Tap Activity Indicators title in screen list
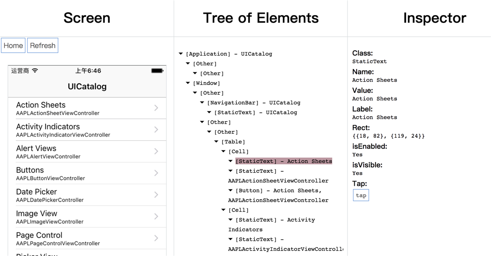This screenshot has width=491, height=256. pyautogui.click(x=48, y=126)
